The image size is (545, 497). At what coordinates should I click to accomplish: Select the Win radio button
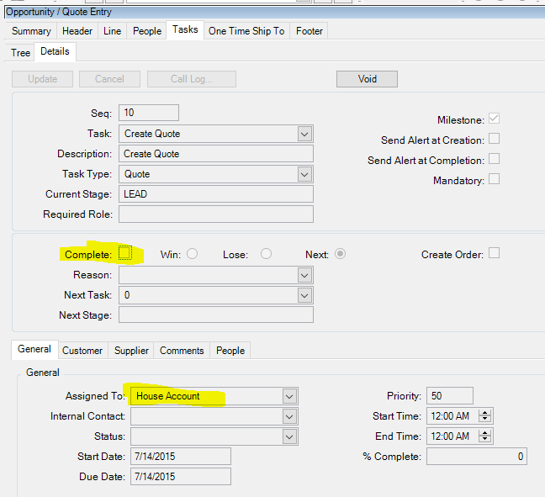click(x=192, y=254)
